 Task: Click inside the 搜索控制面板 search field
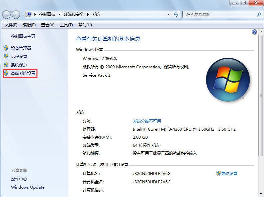219,15
